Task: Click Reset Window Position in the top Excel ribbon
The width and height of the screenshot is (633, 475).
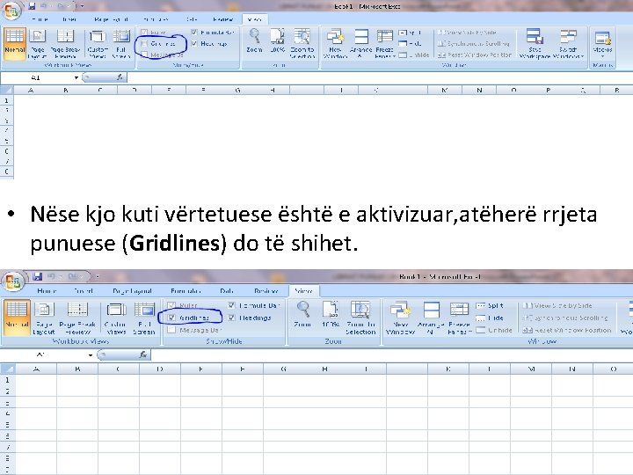Action: [475, 55]
